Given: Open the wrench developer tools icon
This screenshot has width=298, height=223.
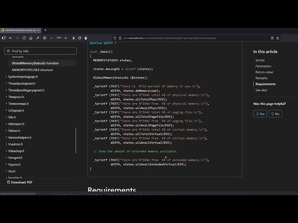Looking at the screenshot, I should click(x=38, y=38).
